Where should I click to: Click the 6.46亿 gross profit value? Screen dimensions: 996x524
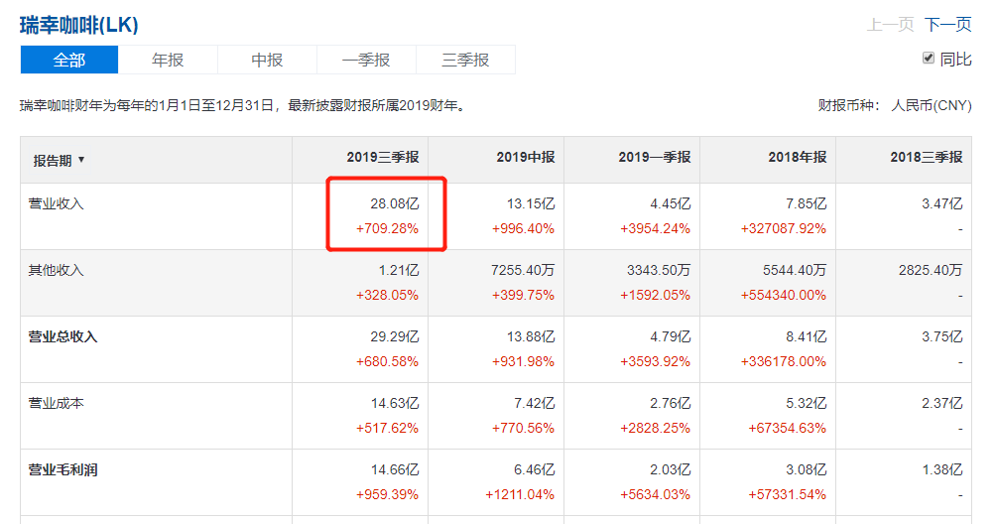pyautogui.click(x=534, y=470)
